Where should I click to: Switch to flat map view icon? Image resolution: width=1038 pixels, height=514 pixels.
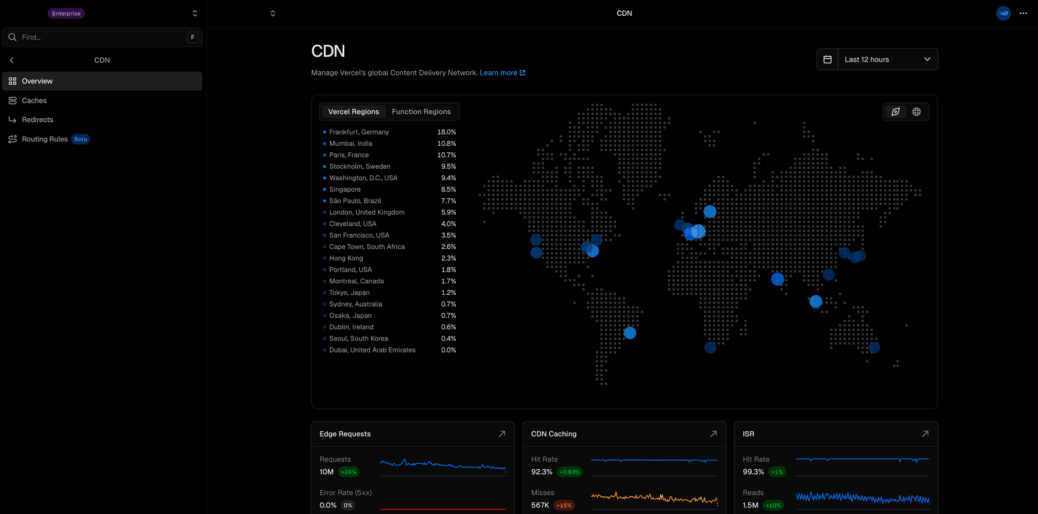tap(895, 112)
